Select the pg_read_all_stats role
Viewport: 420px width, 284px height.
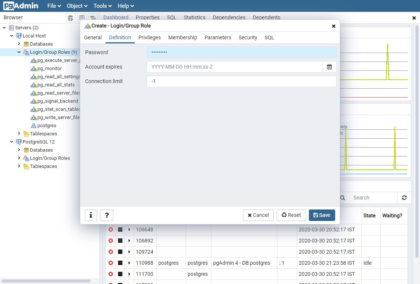tap(56, 85)
